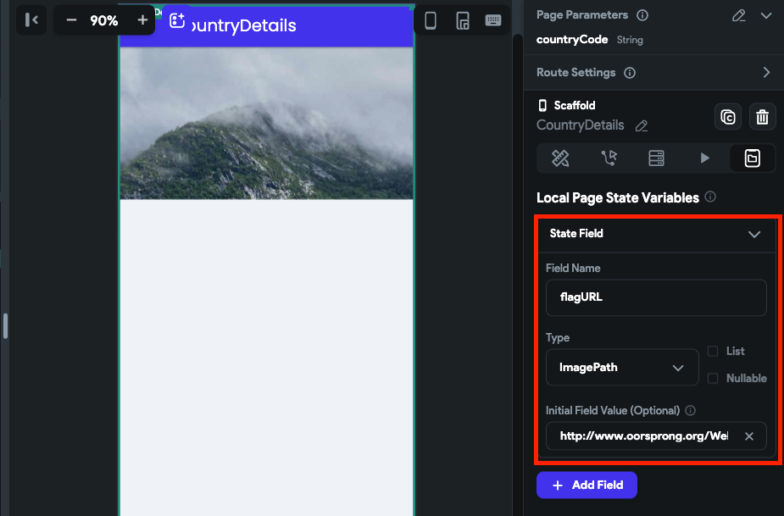Collapse the Page Parameters section

tap(766, 15)
